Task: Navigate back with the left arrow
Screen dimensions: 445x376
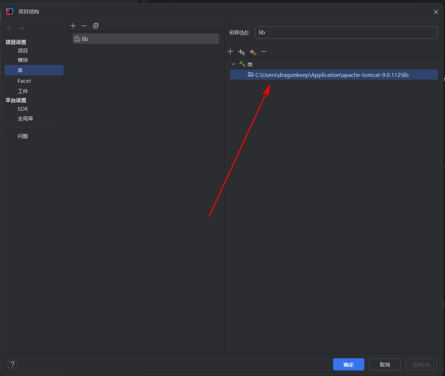Action: coord(10,28)
